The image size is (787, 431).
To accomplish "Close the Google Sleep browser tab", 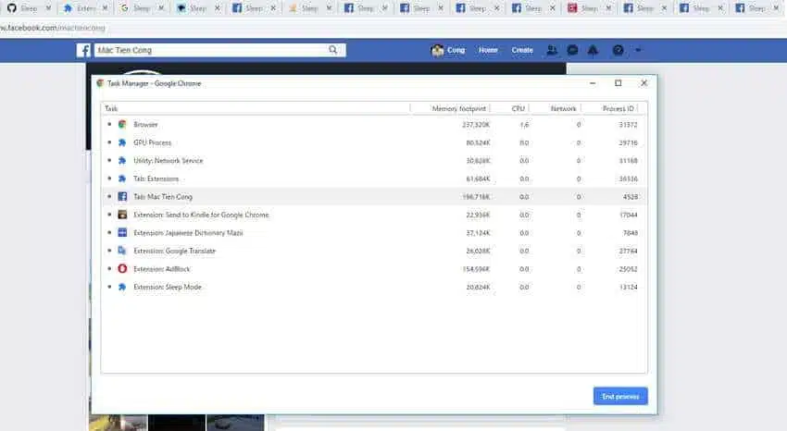I will pos(161,8).
